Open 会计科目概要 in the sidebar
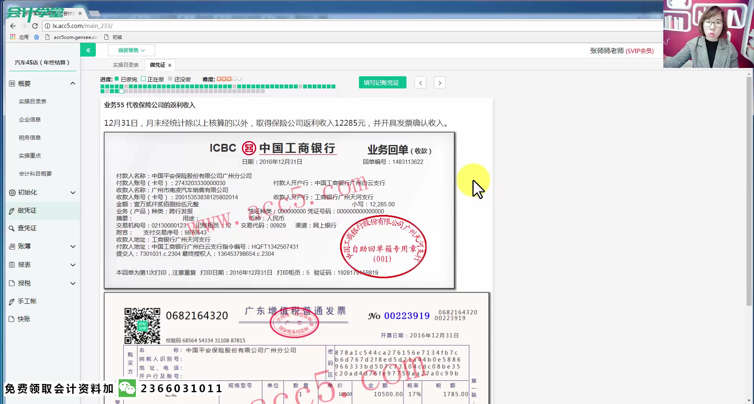Screen dimensions: 754x404 pos(35,174)
